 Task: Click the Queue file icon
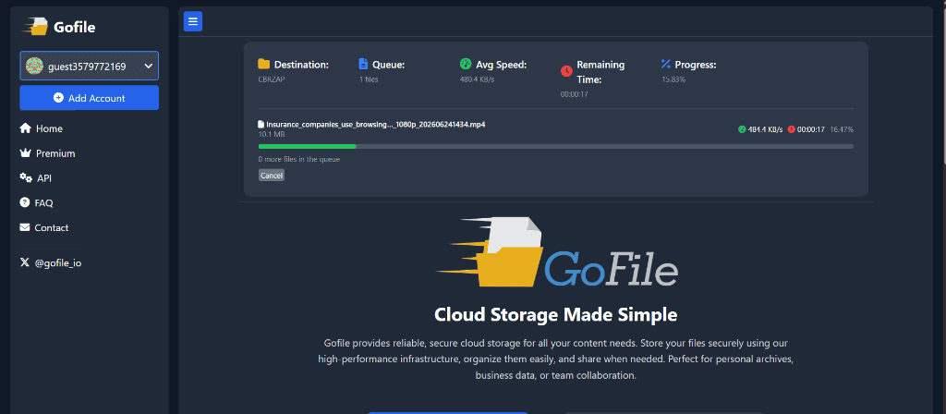[x=363, y=64]
